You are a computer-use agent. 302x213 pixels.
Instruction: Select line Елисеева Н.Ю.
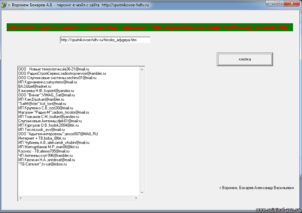(46, 91)
